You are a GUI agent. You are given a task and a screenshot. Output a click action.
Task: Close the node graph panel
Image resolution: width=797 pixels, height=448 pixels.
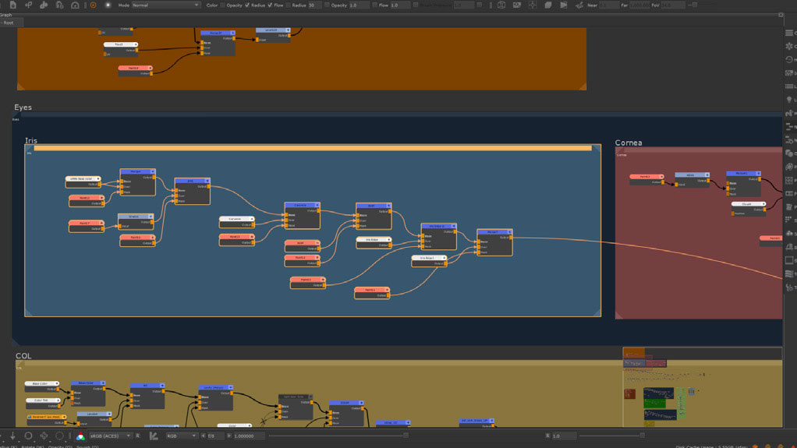[x=781, y=16]
